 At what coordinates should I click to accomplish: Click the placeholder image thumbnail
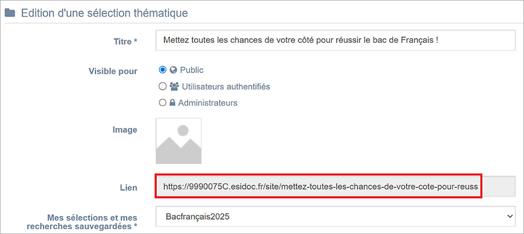click(x=179, y=141)
